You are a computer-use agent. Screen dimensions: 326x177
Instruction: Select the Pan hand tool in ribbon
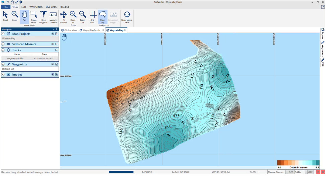click(24, 16)
